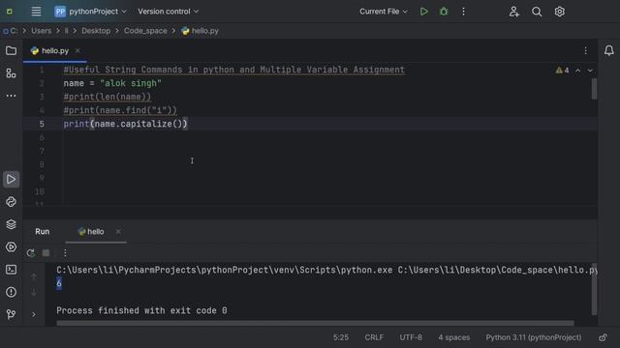The image size is (620, 348).
Task: Open the Notifications bell icon
Action: point(609,50)
